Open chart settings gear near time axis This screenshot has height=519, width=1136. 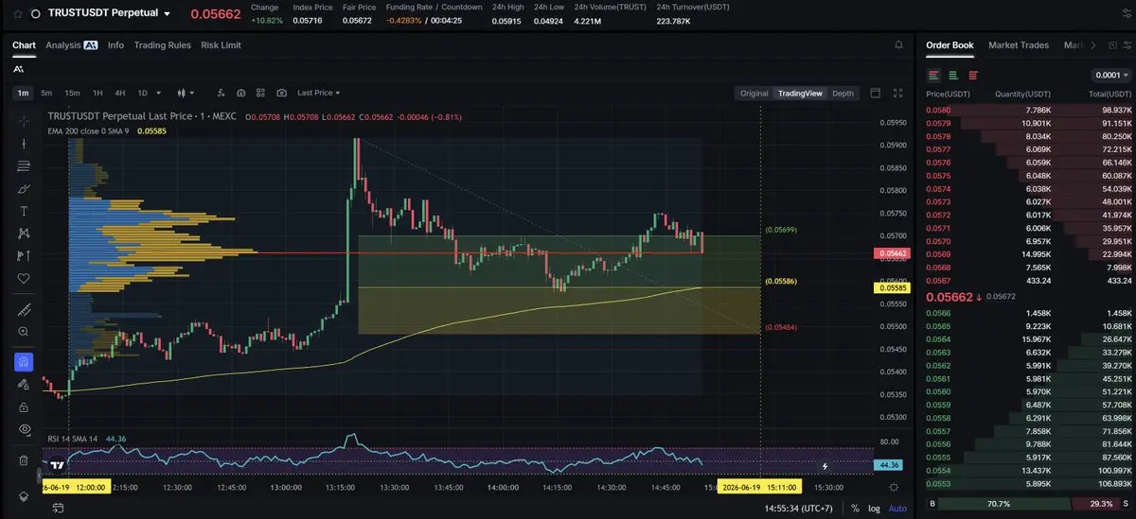(x=894, y=486)
